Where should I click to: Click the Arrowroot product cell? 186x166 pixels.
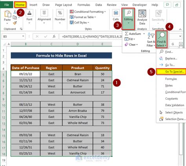pos(78,92)
